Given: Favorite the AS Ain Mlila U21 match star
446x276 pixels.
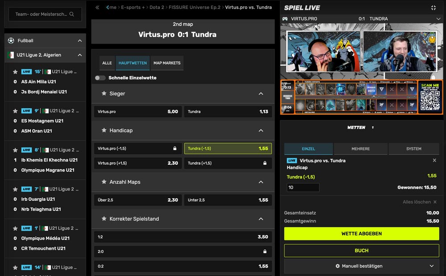Looking at the screenshot, I should [x=15, y=72].
